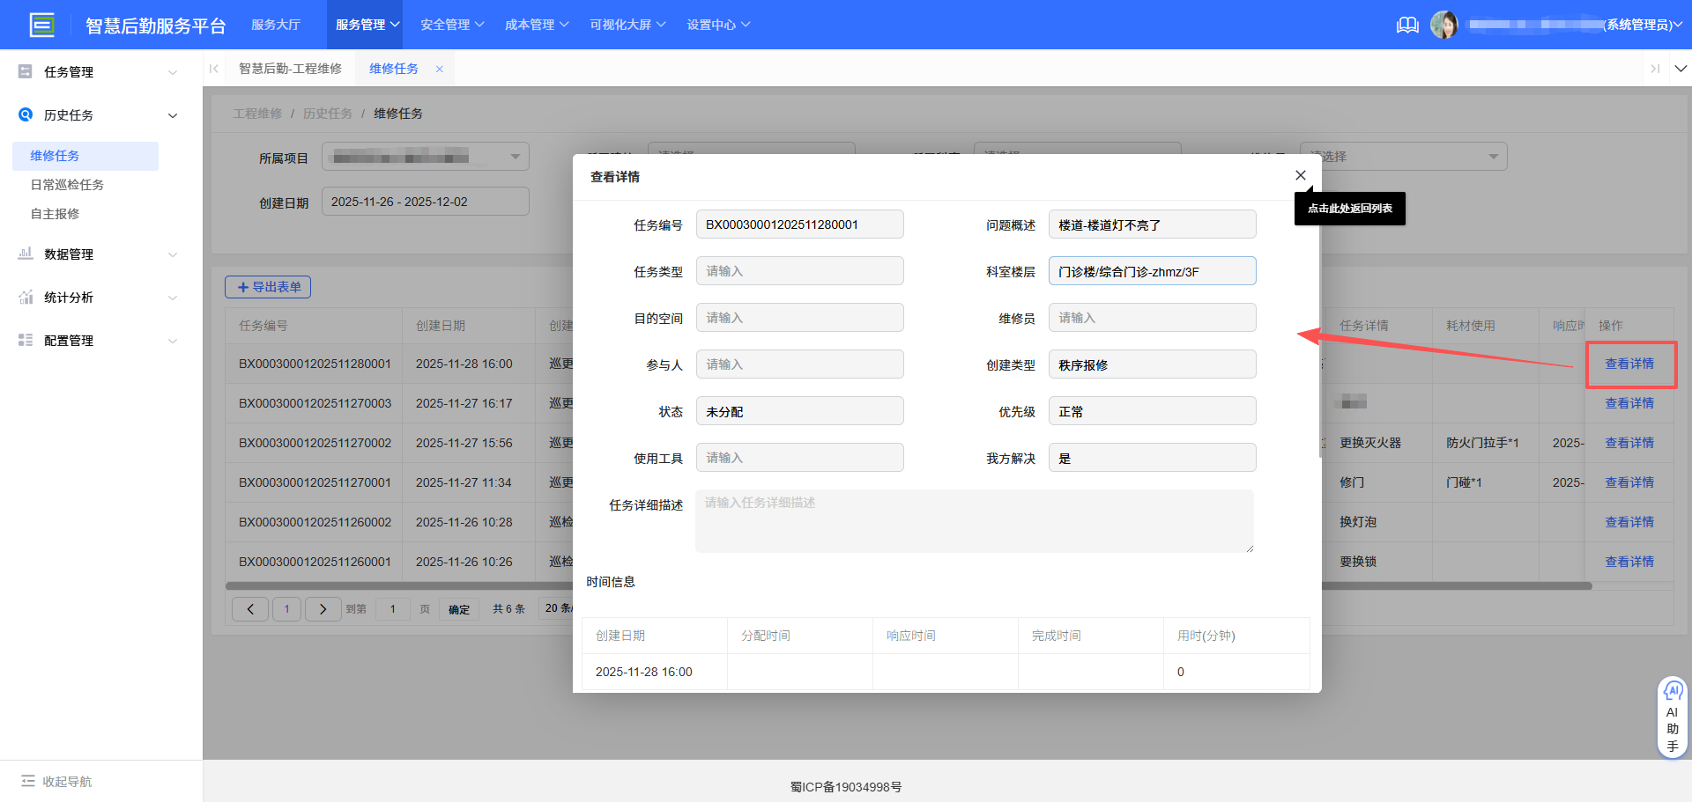Click the user avatar picture
Viewport: 1692px width, 802px height.
[1445, 25]
